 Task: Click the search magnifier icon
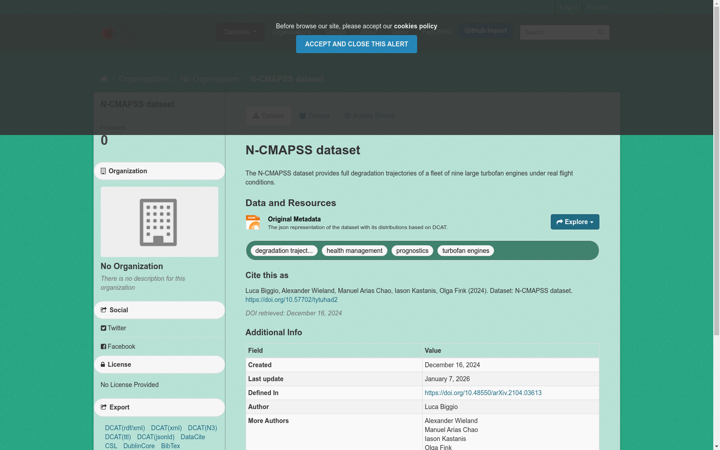602,32
